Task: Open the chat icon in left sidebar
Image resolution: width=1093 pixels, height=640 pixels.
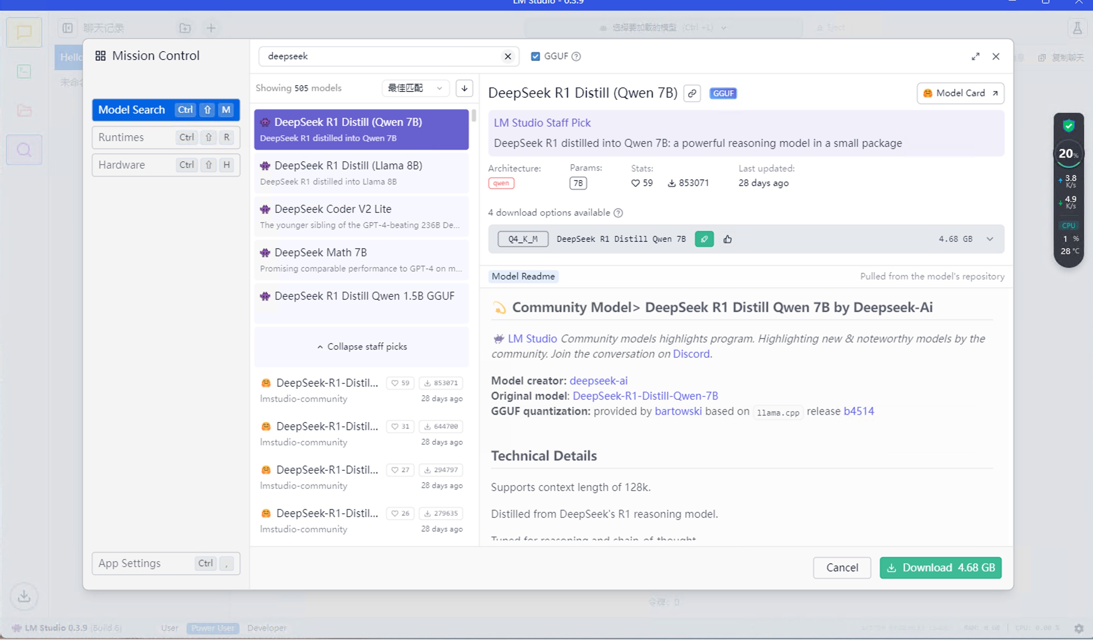Action: pos(24,32)
